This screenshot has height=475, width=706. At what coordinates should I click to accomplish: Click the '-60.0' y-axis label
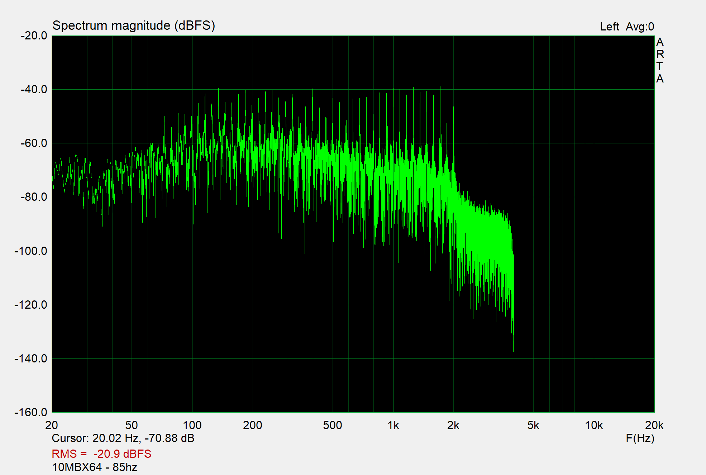[x=34, y=143]
